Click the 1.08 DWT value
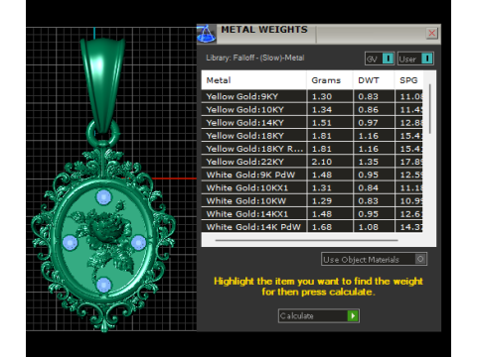The height and width of the screenshot is (357, 477). (x=368, y=227)
